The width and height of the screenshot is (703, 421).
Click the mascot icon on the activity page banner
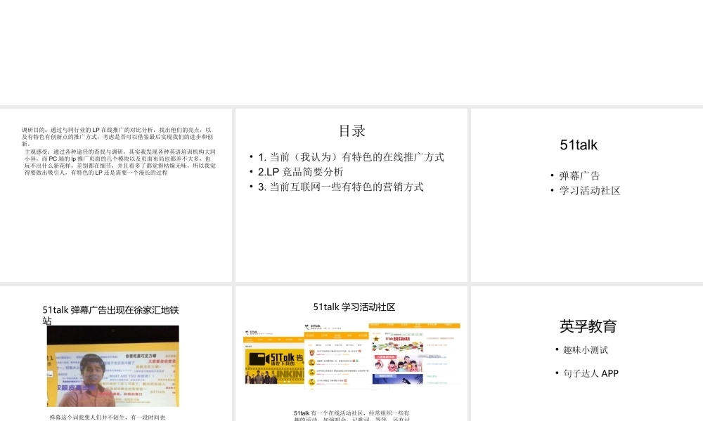pyautogui.click(x=375, y=338)
